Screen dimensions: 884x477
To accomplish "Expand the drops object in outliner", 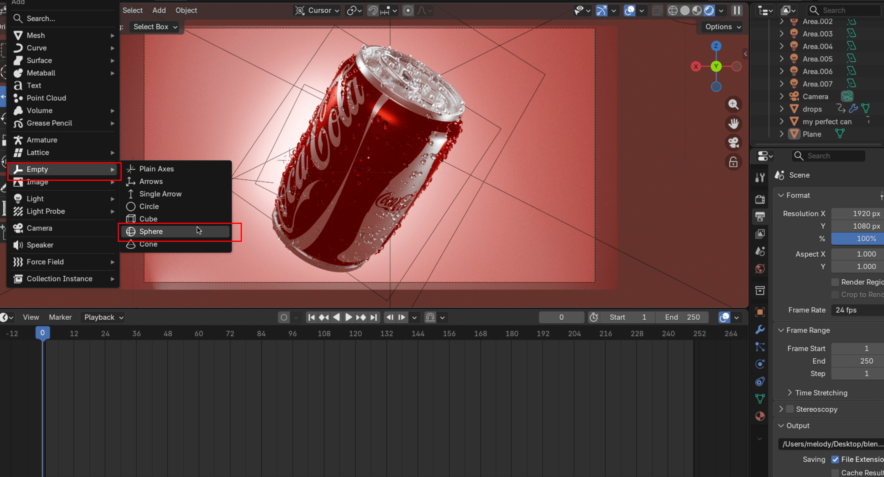I will point(782,109).
